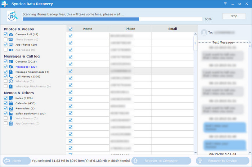Check the Photo Stream checkbox
This screenshot has height=167, width=252.
5,39
